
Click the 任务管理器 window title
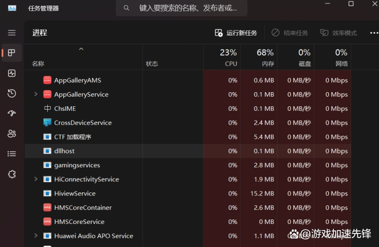coord(44,8)
